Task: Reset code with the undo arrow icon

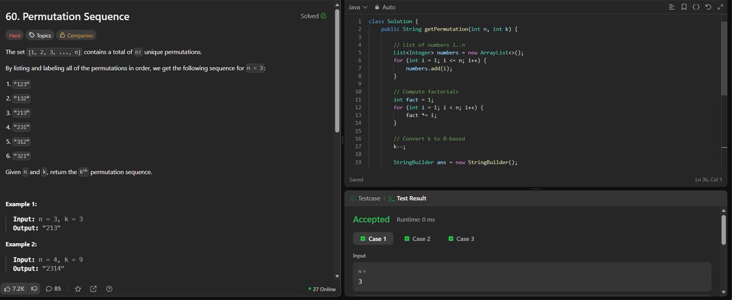Action: [709, 7]
